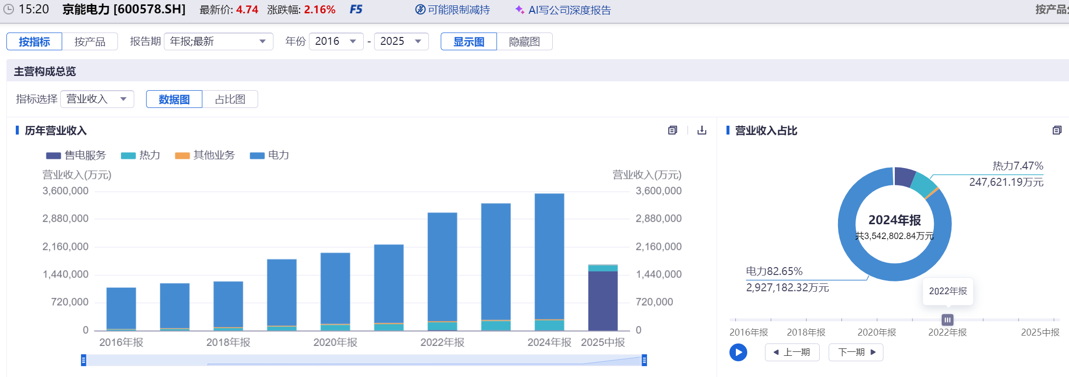The width and height of the screenshot is (1069, 377).
Task: Switch to the 按产品 tab
Action: coord(90,41)
